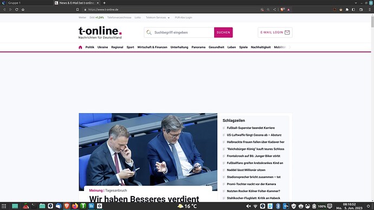Open a new tab with plus button

pos(104,3)
